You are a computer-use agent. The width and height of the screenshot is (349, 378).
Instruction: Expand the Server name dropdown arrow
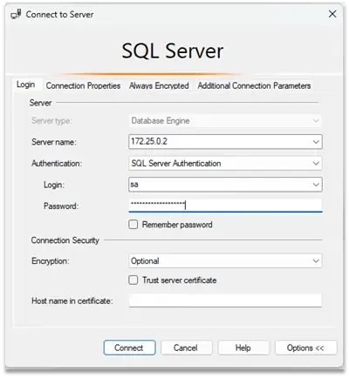(316, 142)
